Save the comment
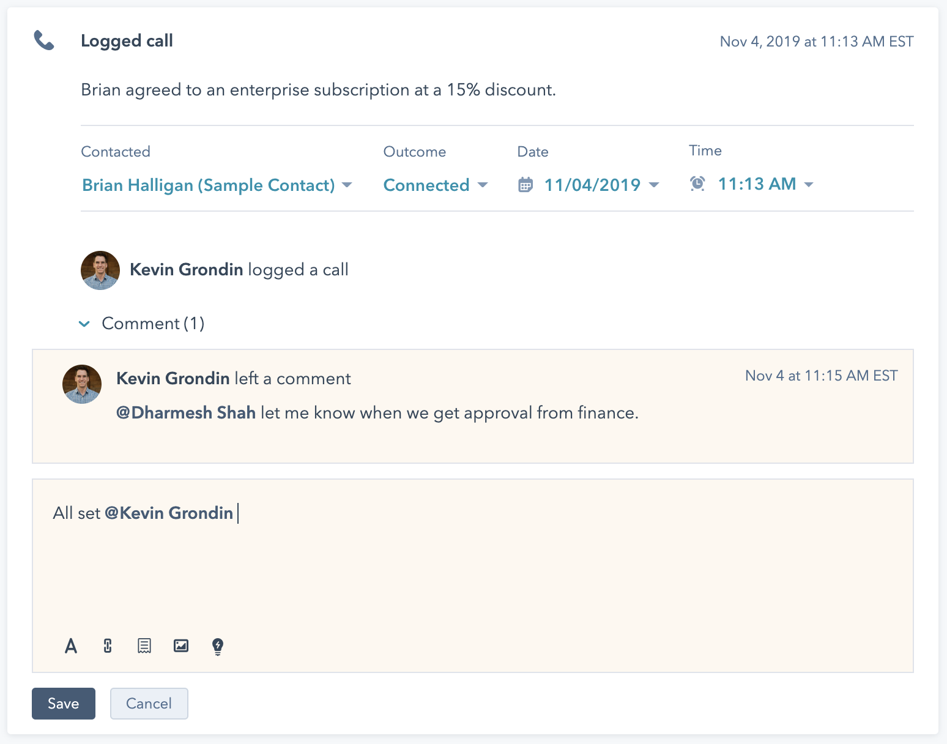 click(x=64, y=704)
